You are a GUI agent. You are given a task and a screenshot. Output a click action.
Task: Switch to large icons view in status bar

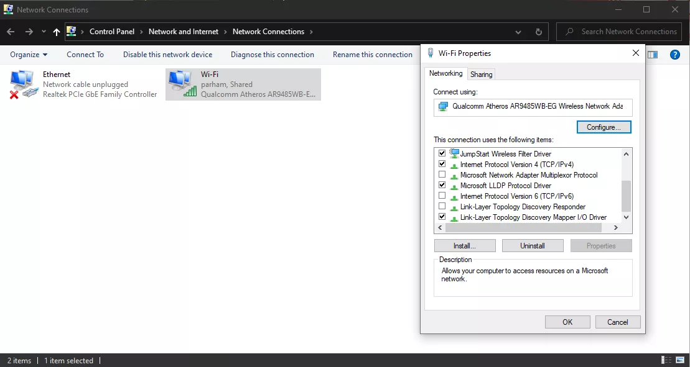(679, 360)
